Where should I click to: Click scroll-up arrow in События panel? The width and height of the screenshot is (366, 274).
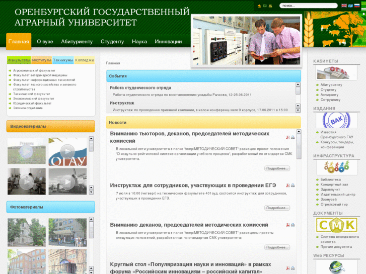(x=298, y=84)
